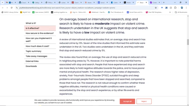This screenshot has width=189, height=106.
Task: Accept all cookies
Action: [127, 102]
